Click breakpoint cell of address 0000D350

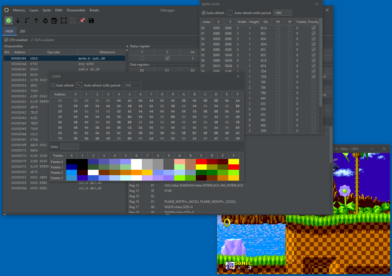[7, 80]
